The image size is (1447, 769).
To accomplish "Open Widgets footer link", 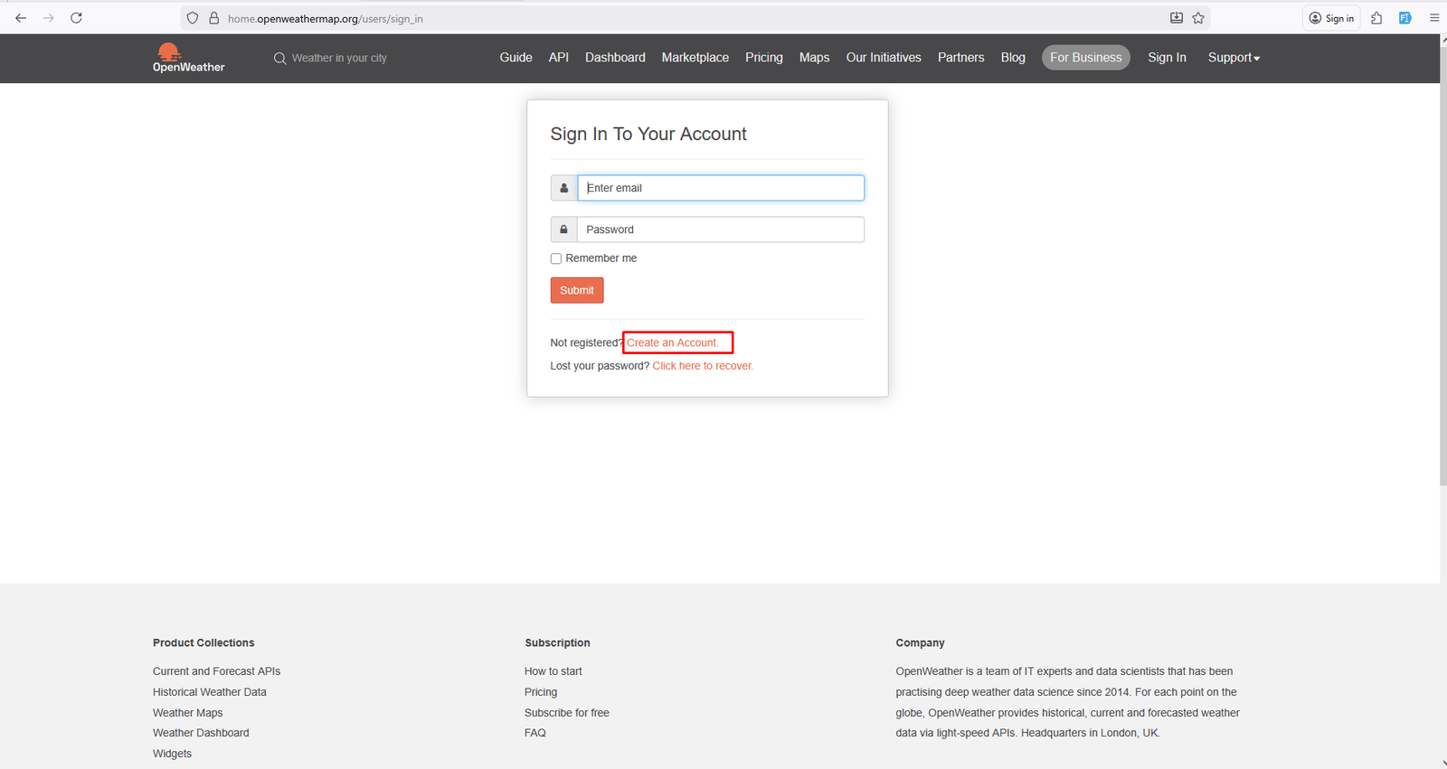I will (172, 754).
